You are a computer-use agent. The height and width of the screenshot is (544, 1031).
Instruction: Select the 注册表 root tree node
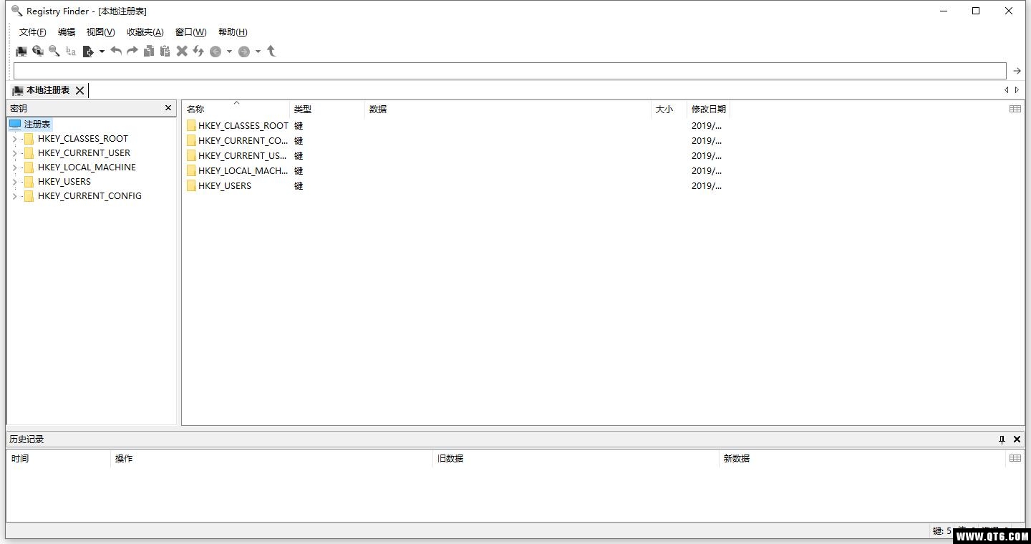(31, 125)
